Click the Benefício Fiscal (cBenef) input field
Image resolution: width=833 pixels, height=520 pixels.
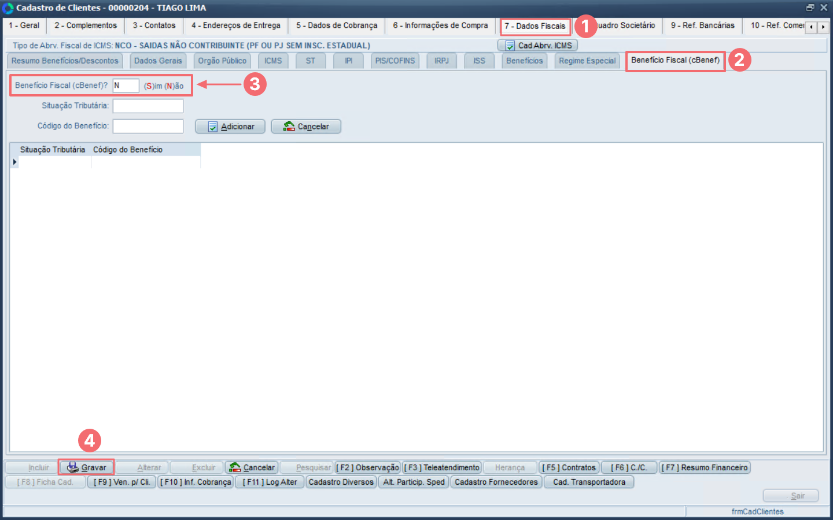(126, 86)
